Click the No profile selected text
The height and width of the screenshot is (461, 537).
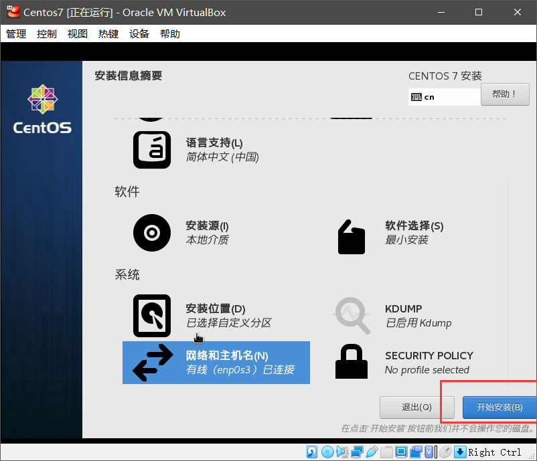click(427, 370)
